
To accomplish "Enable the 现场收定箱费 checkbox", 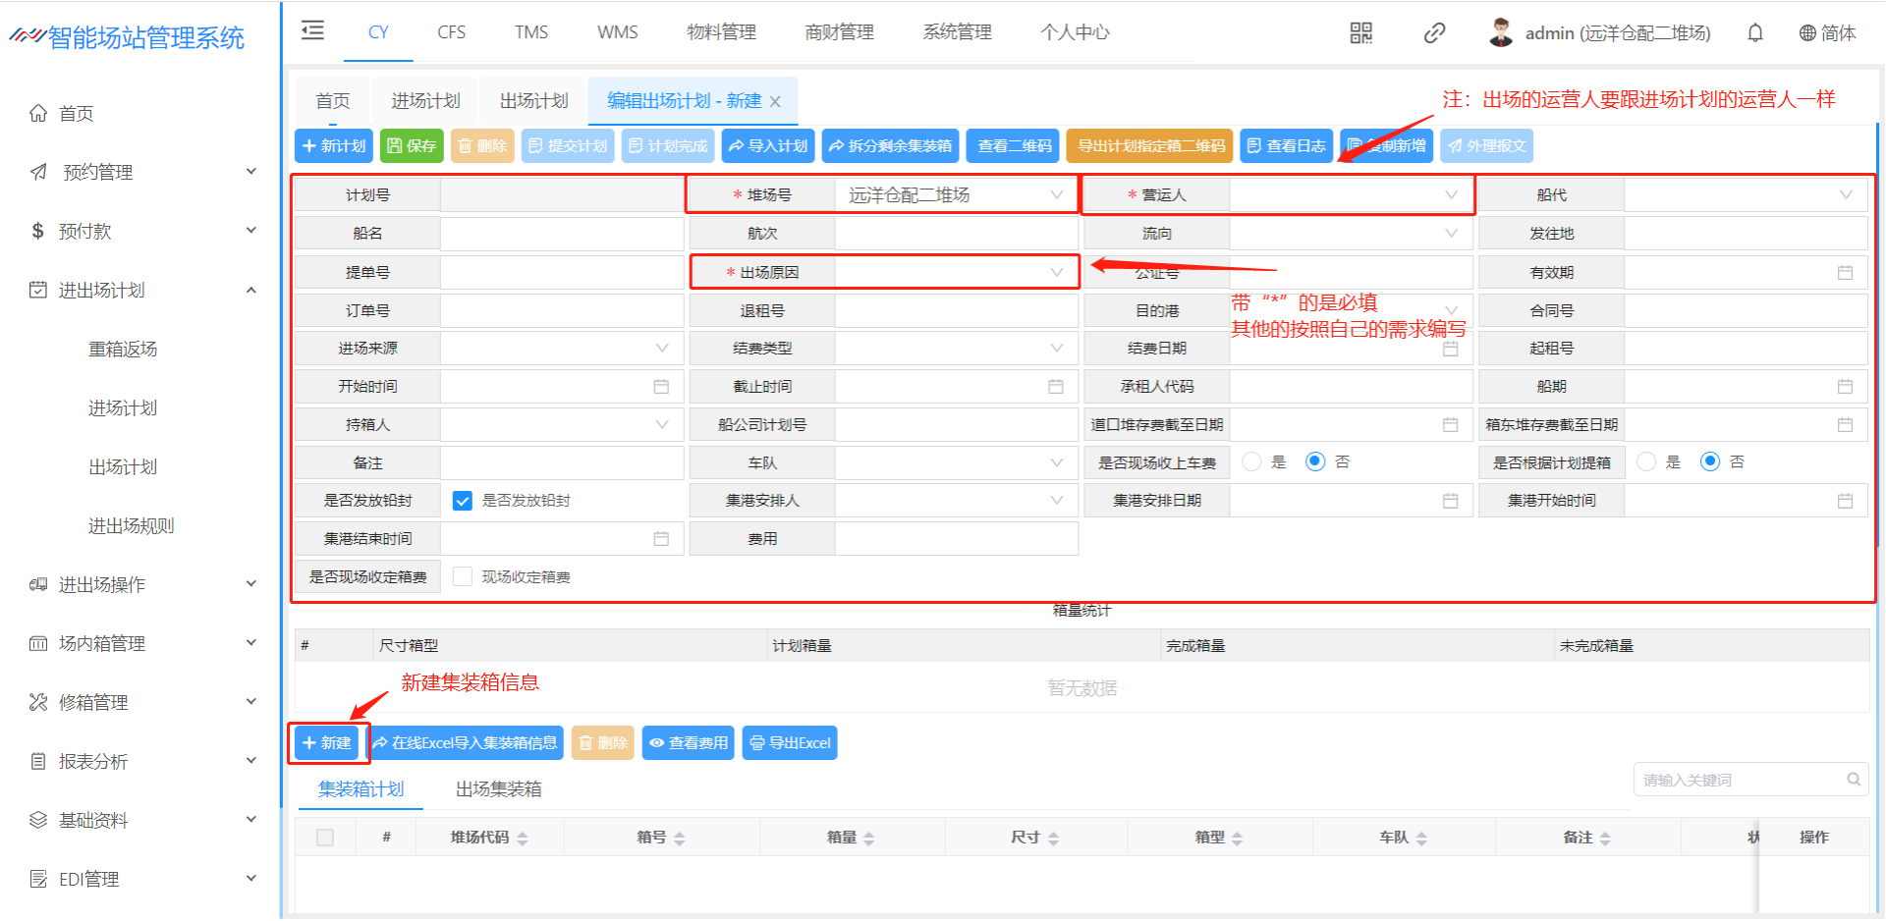I will pos(463,577).
